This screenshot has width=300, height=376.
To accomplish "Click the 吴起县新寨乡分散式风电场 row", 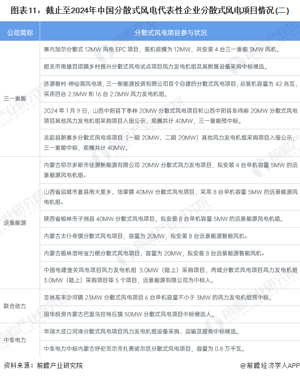I will point(170,143).
